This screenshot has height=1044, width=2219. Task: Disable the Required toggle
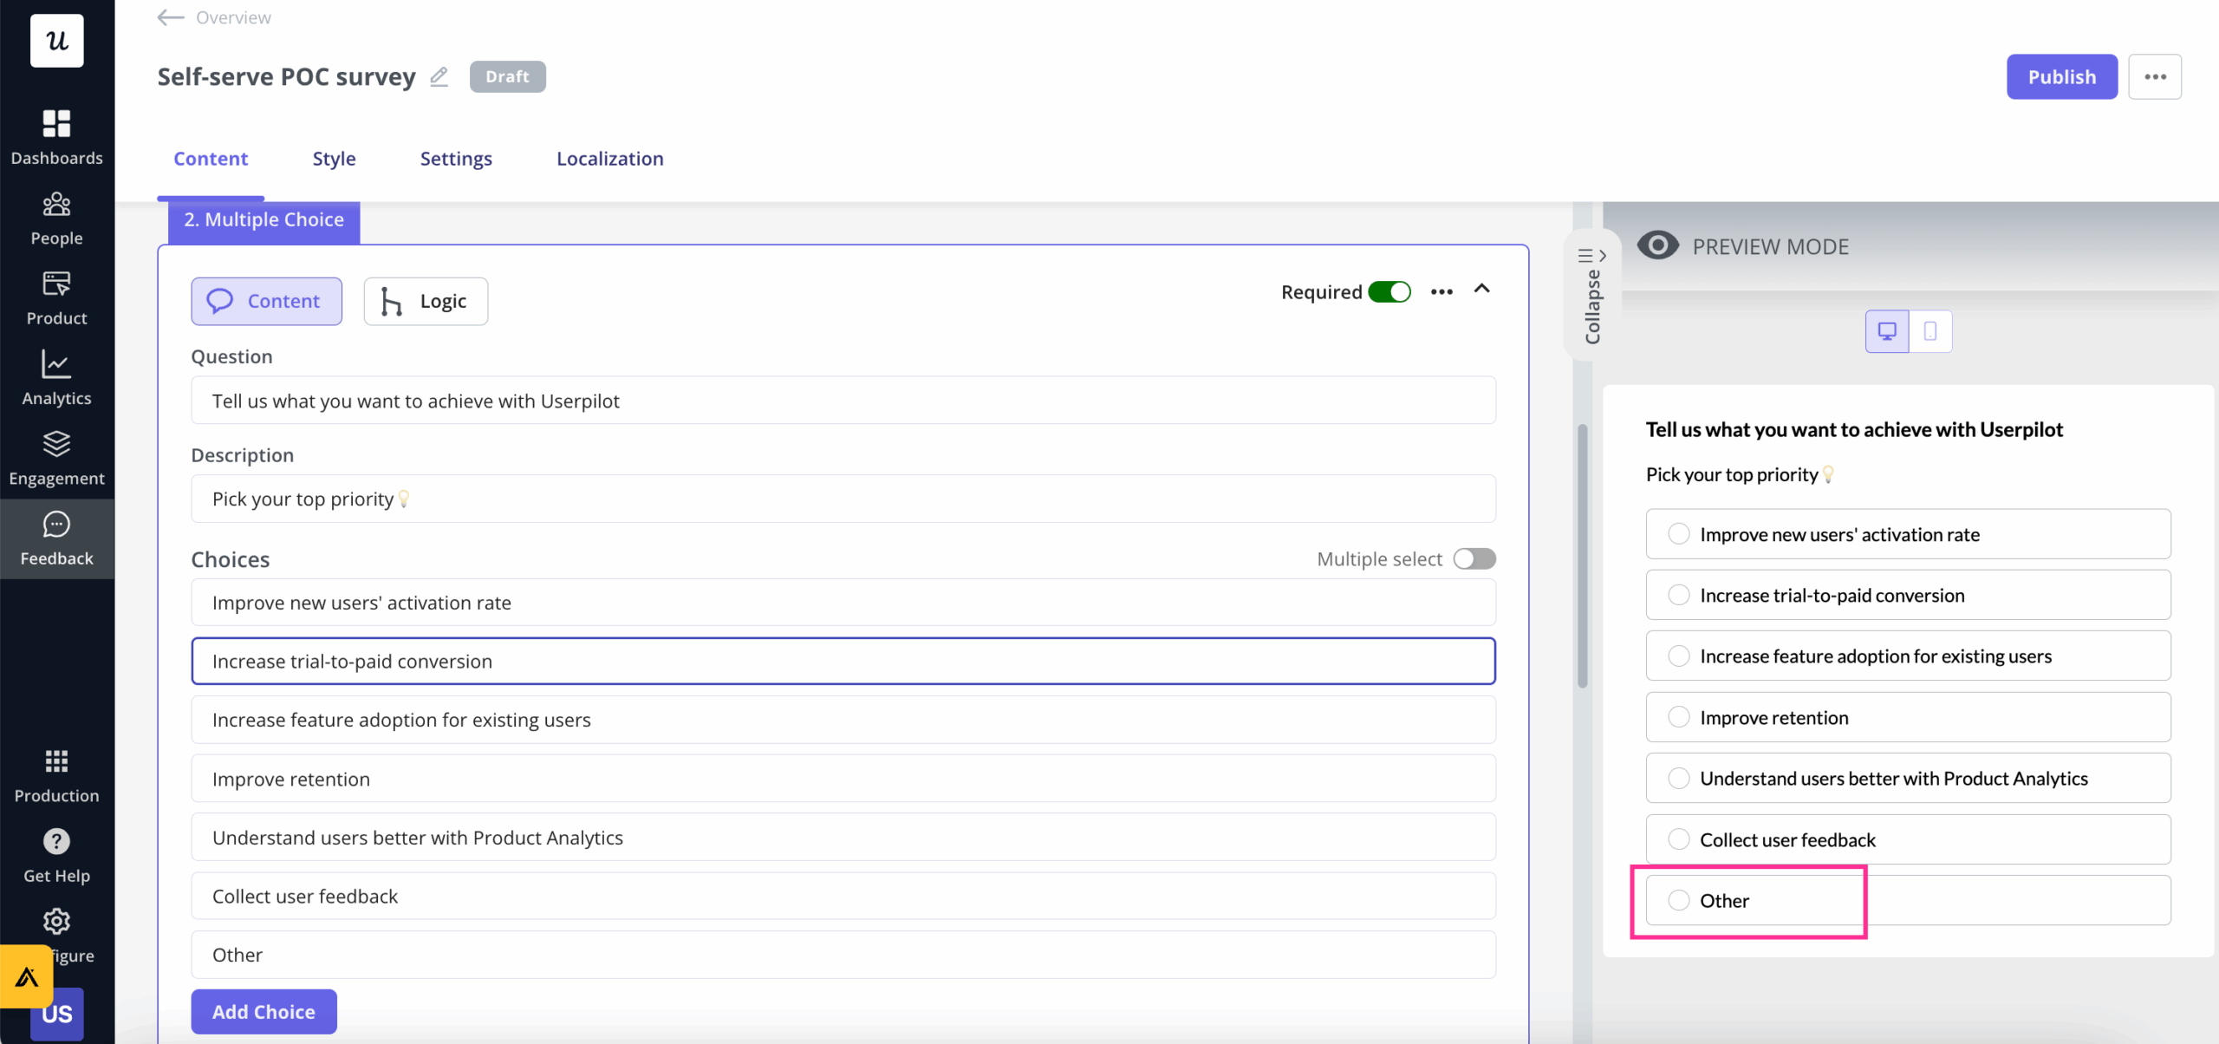(1389, 292)
